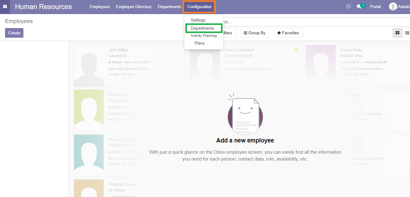Click Henry Campbell's yellow status dot
The height and width of the screenshot is (197, 410).
(296, 50)
